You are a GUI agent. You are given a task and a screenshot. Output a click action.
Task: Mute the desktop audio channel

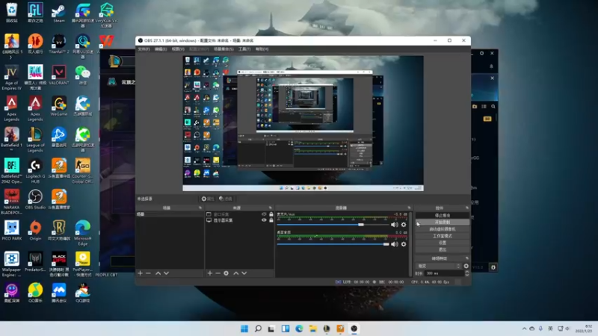(x=395, y=244)
